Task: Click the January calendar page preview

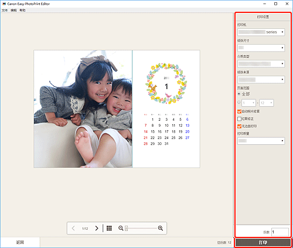Action: click(x=166, y=109)
